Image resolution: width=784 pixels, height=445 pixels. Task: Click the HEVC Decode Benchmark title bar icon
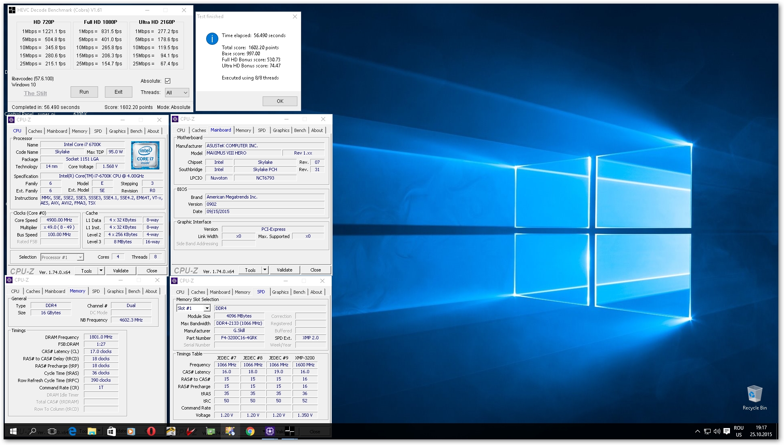point(12,10)
